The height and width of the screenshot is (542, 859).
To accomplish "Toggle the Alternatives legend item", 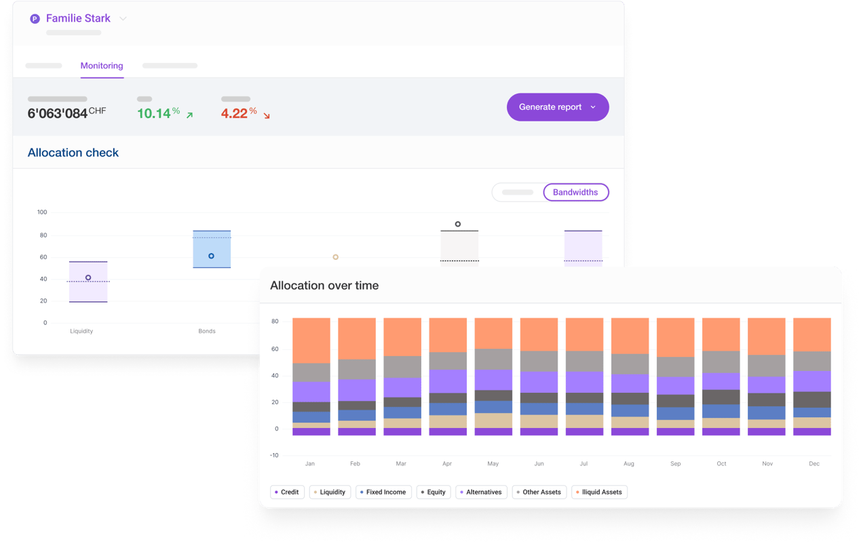I will click(480, 492).
